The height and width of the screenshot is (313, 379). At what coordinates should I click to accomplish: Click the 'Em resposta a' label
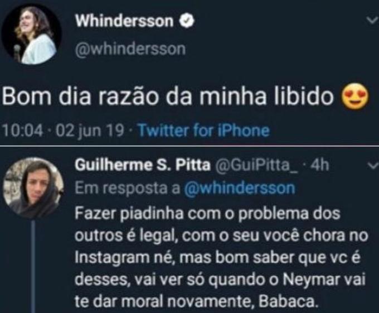click(128, 188)
